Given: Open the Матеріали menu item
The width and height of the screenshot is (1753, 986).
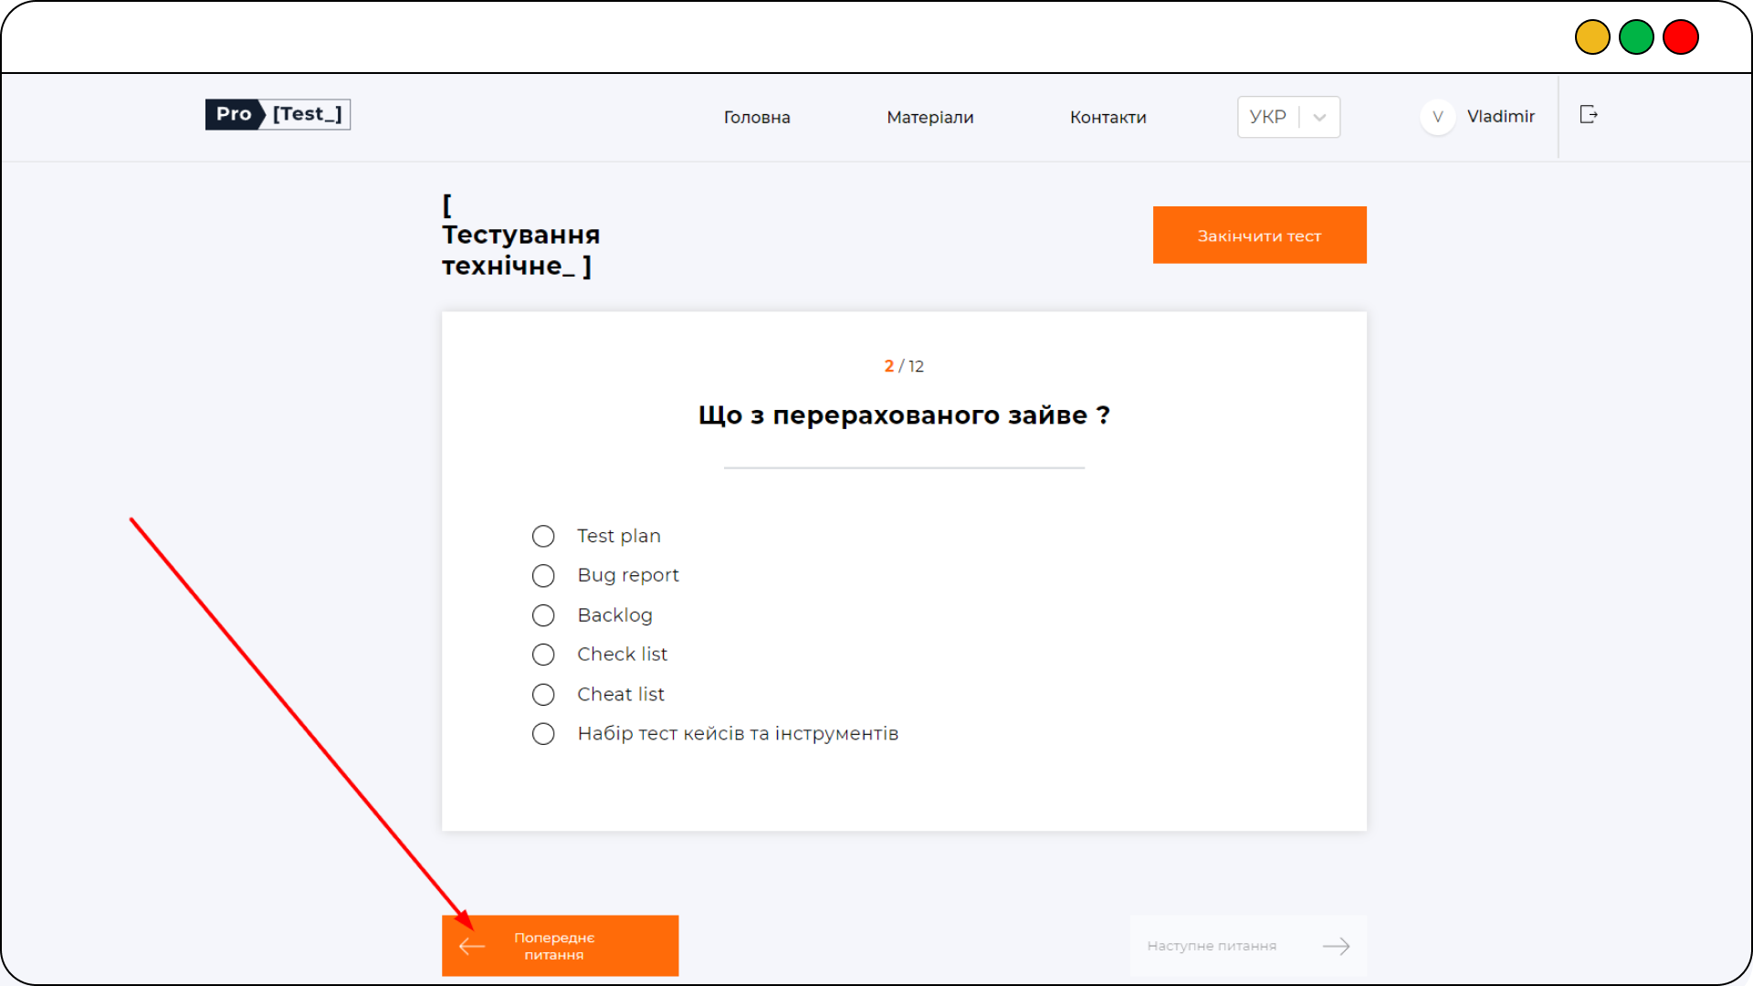Looking at the screenshot, I should [x=930, y=117].
